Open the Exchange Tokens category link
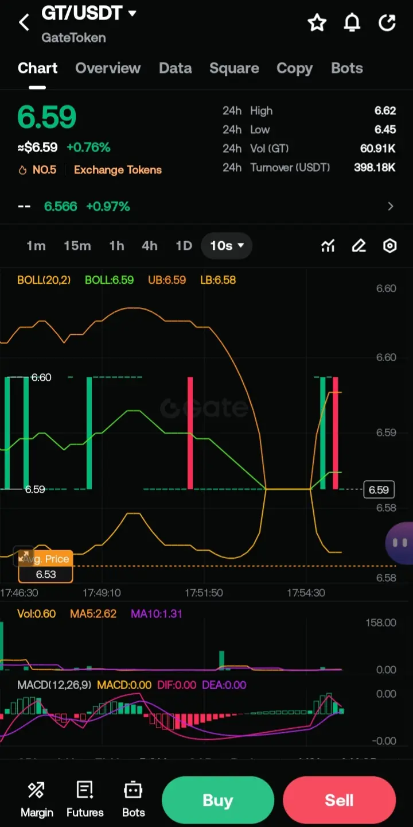Screen dimensions: 413x827 118,170
